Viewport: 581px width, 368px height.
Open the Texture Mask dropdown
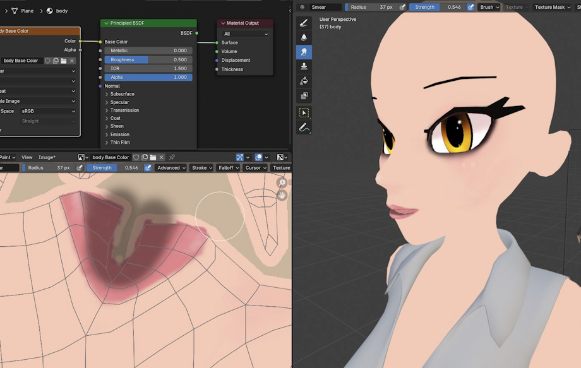pyautogui.click(x=552, y=7)
